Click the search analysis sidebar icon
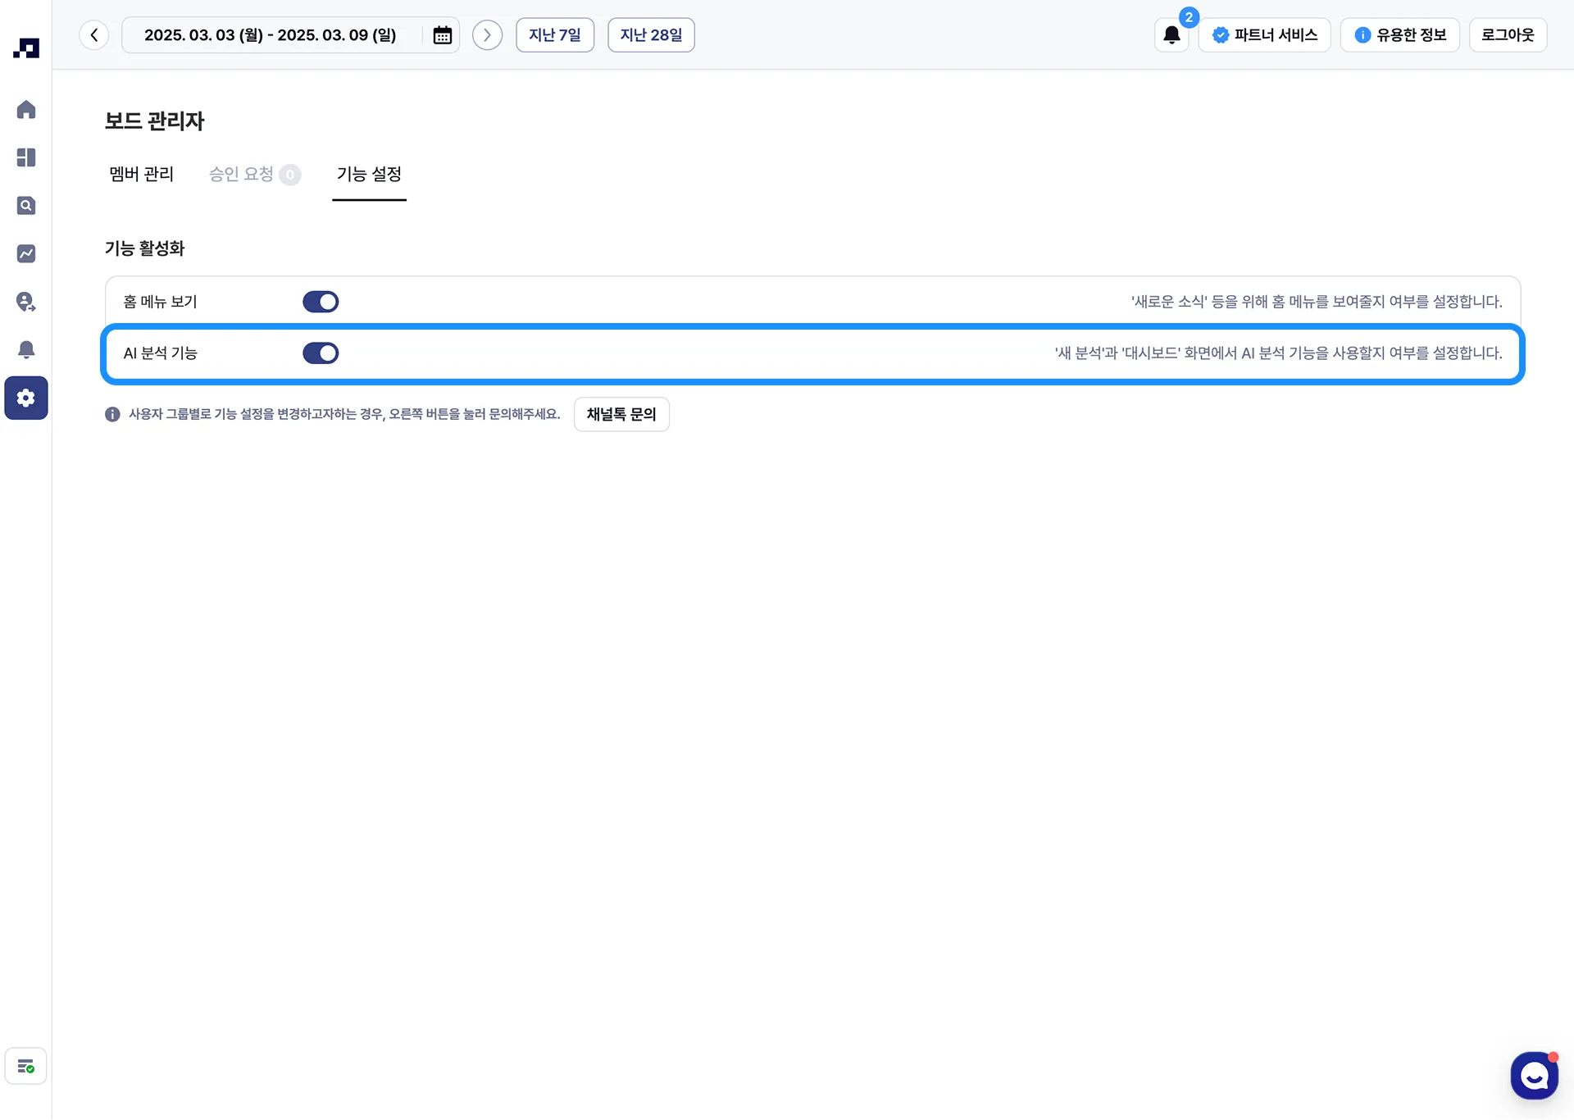 26,206
